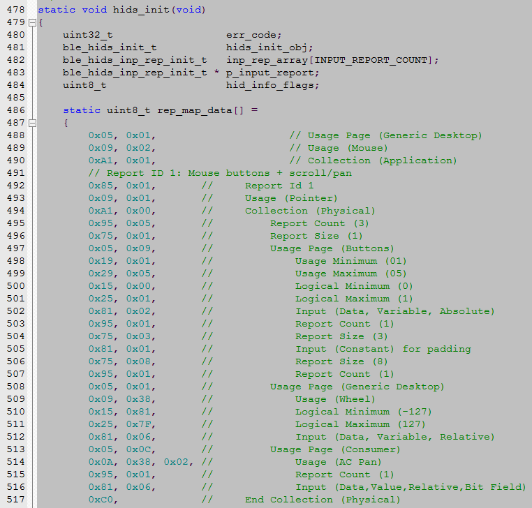Click the hex value 0x0C on line 513

coord(138,449)
